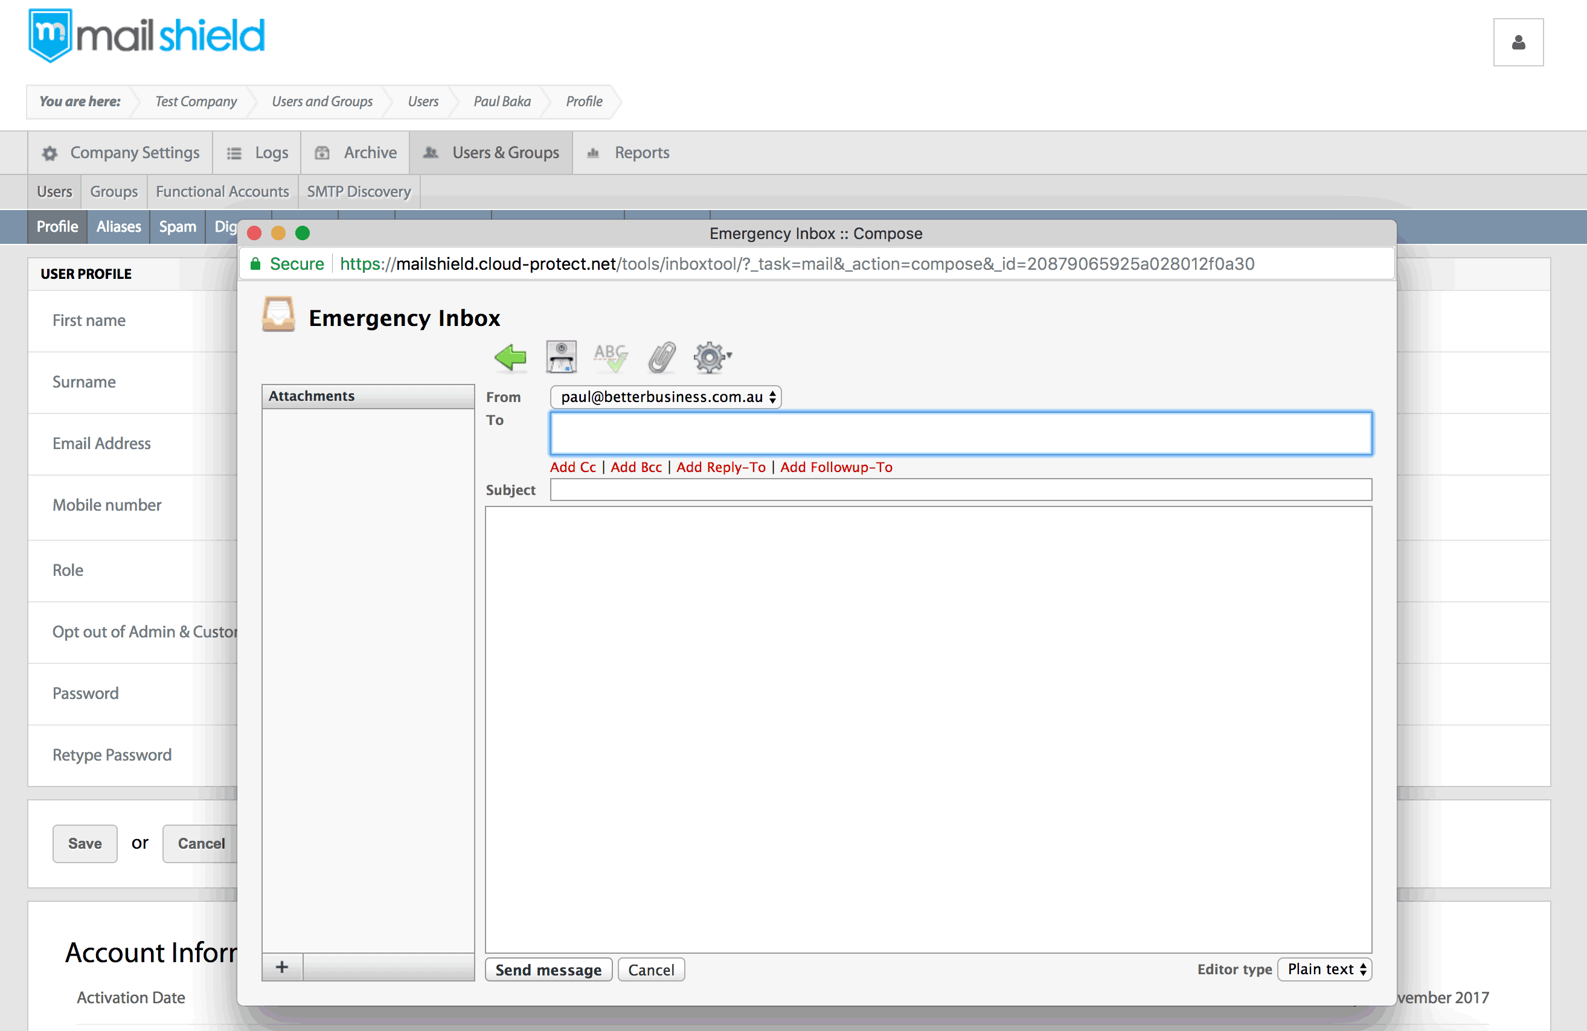Click Cancel on the profile page
The width and height of the screenshot is (1587, 1031).
pyautogui.click(x=200, y=844)
